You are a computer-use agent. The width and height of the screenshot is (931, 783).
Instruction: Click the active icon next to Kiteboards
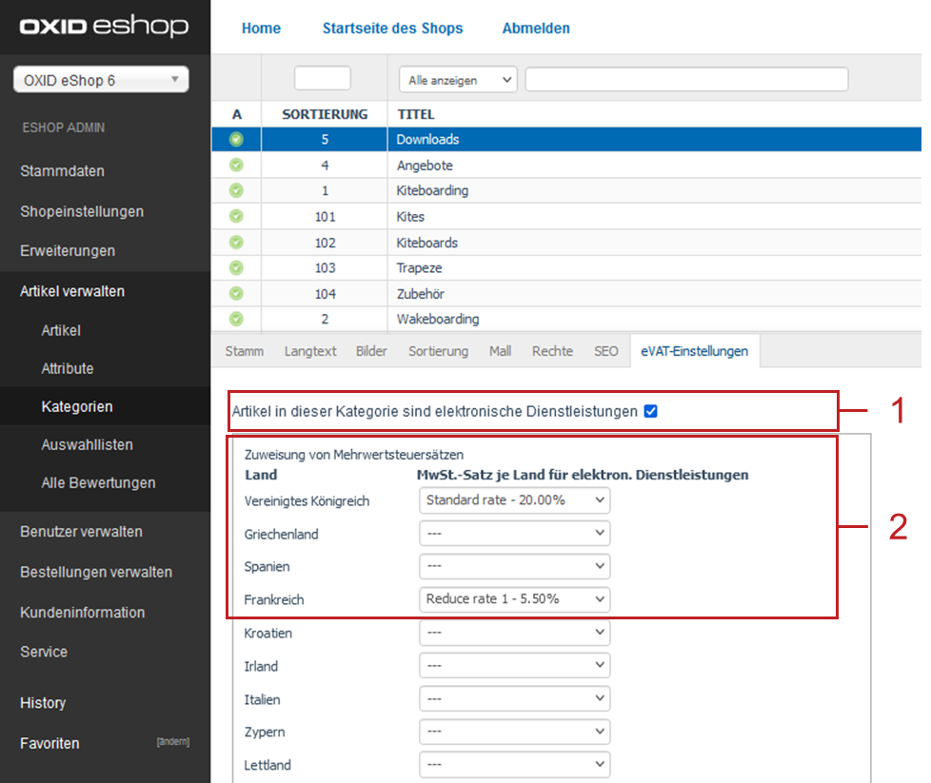click(236, 243)
